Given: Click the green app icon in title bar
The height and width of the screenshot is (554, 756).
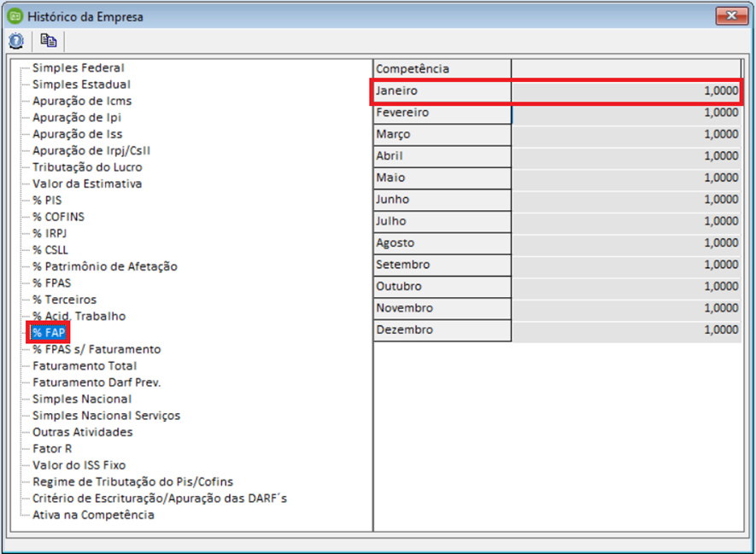Looking at the screenshot, I should pos(15,16).
